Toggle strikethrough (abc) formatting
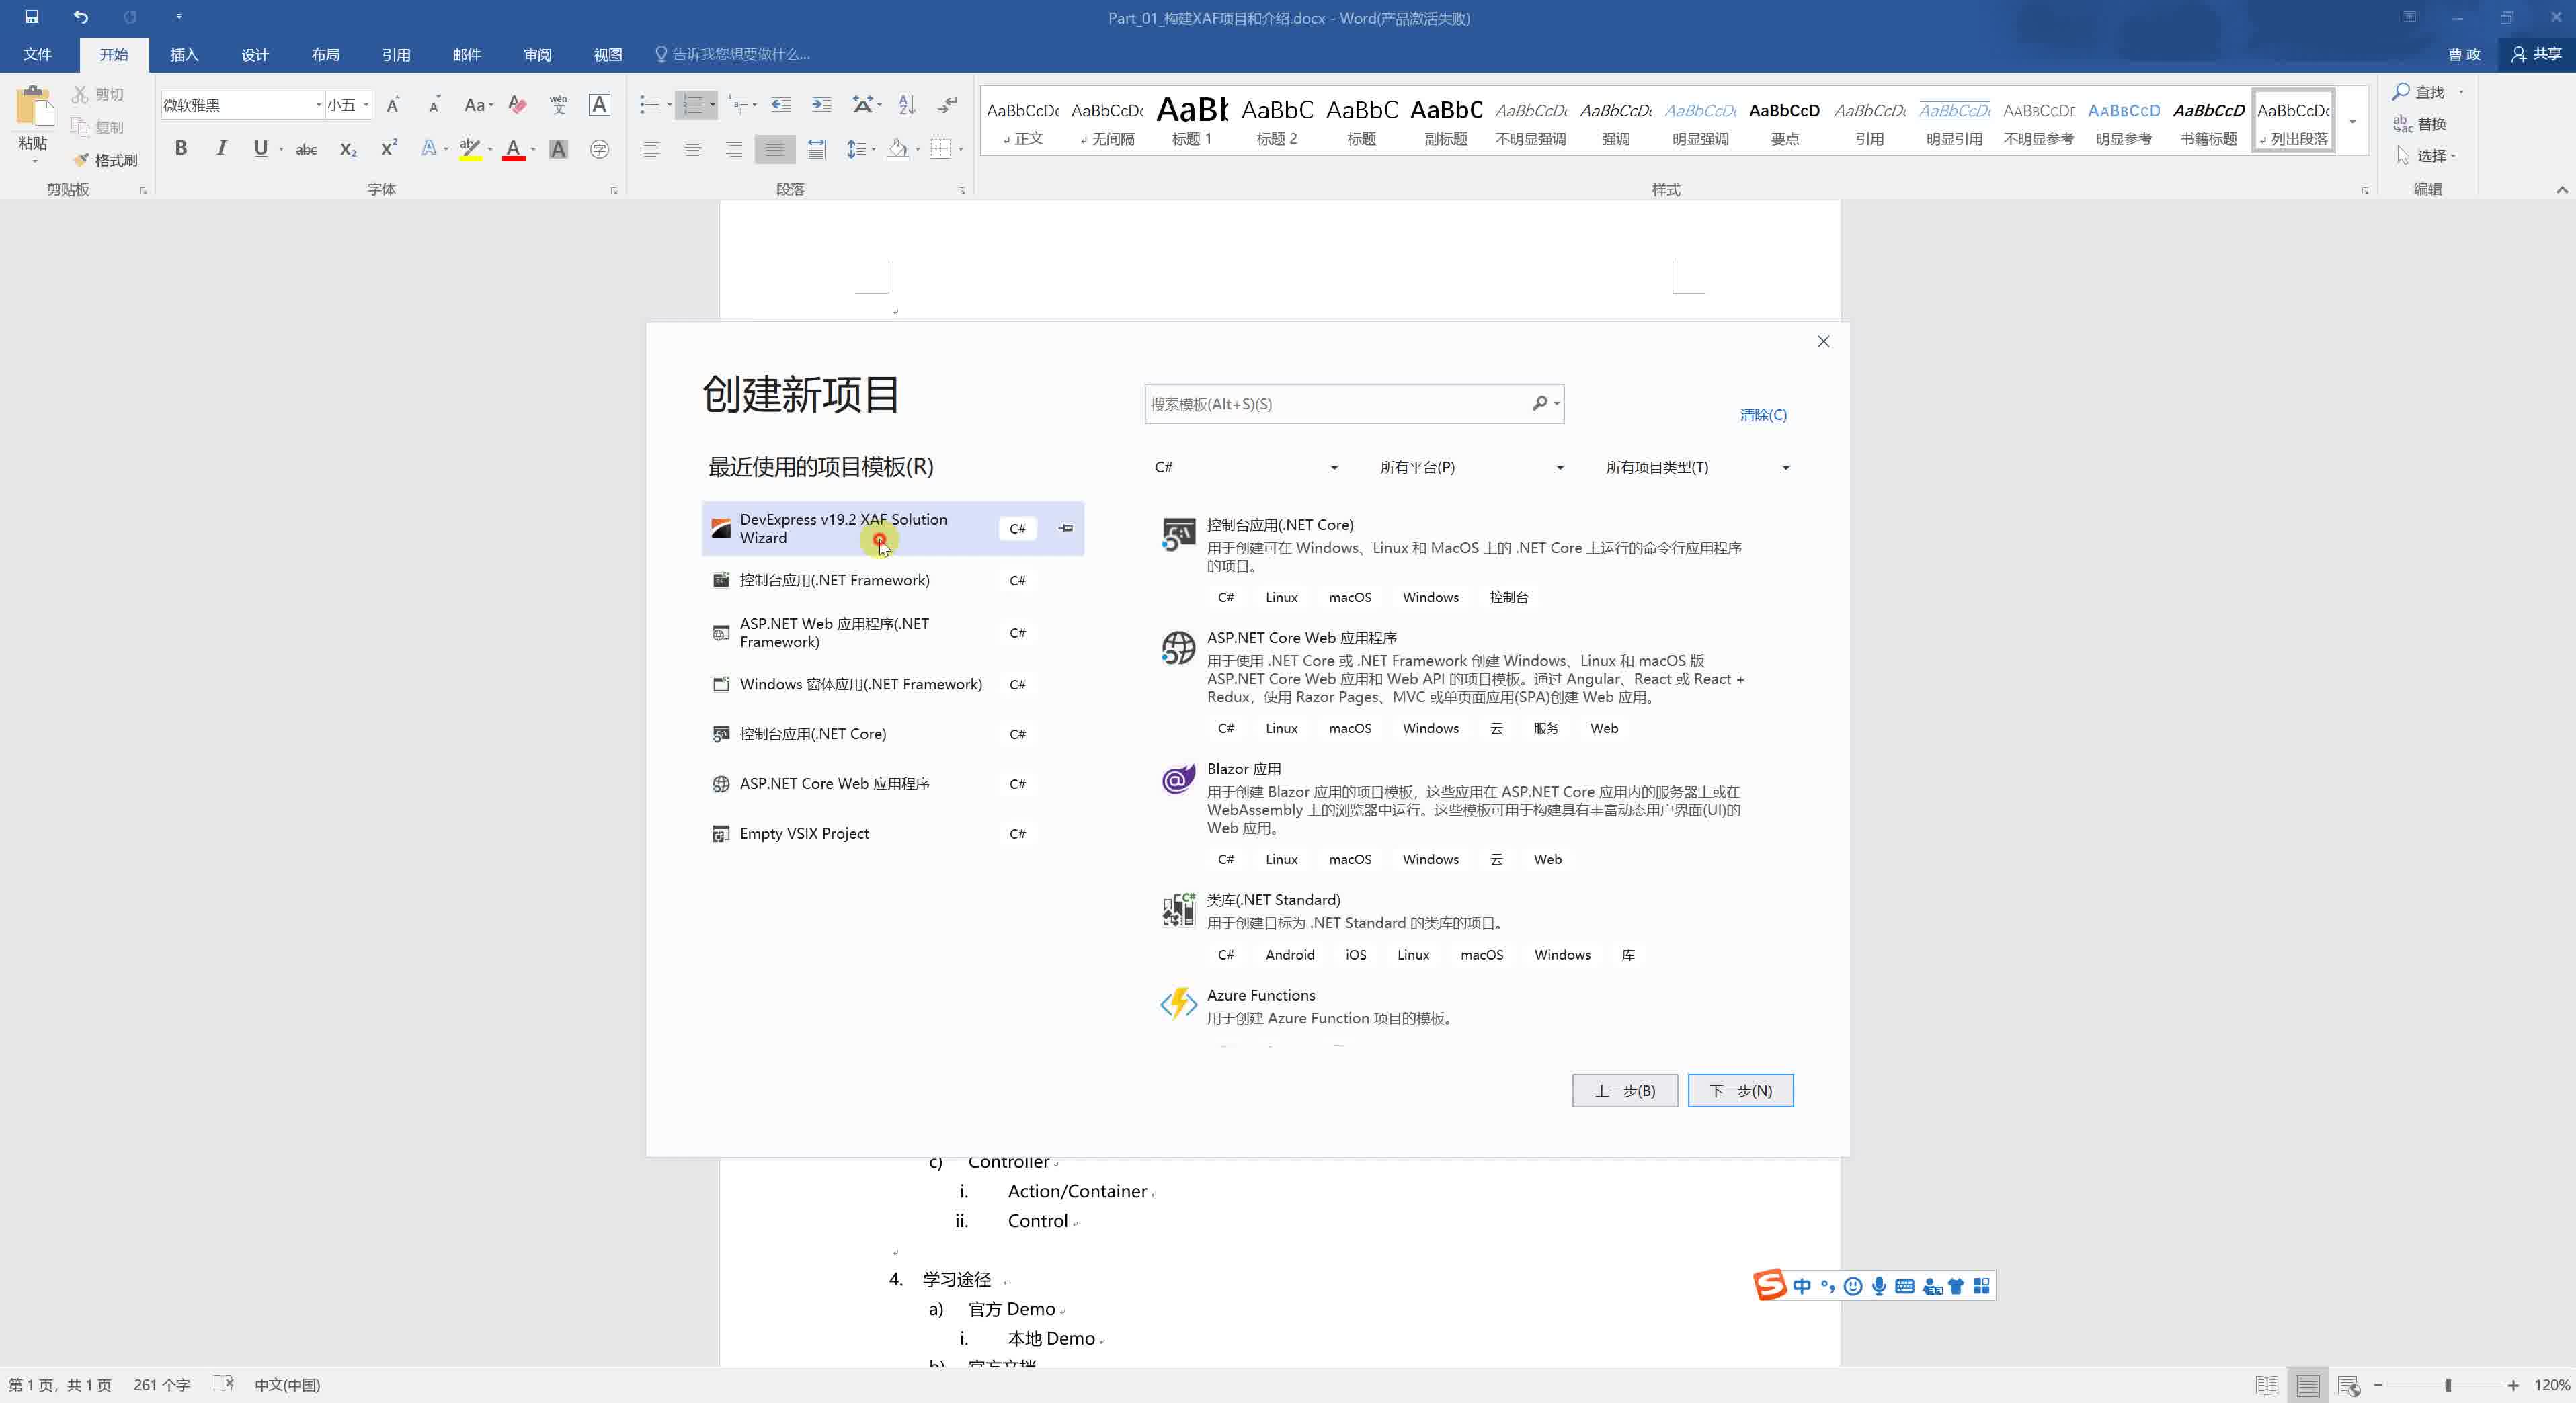 (306, 150)
